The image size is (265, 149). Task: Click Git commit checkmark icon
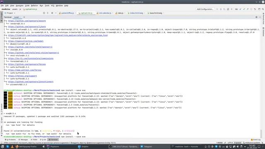[x=244, y=9]
